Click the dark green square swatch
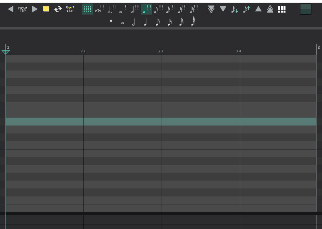322x229 pixels. (306, 9)
